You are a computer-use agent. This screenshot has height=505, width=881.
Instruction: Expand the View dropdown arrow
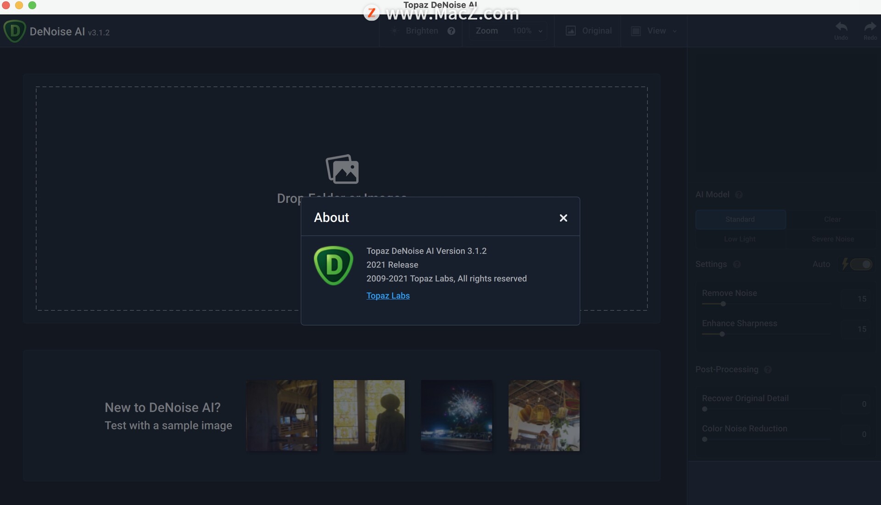[x=675, y=31]
